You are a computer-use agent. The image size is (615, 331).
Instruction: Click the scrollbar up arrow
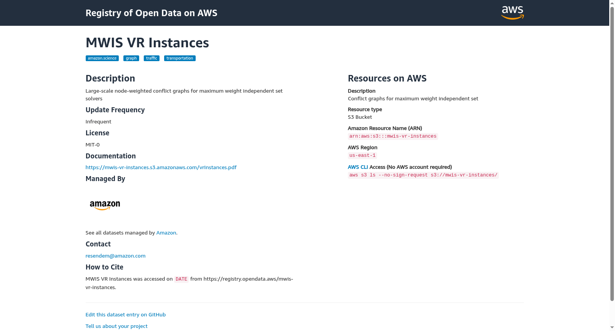pos(612,3)
